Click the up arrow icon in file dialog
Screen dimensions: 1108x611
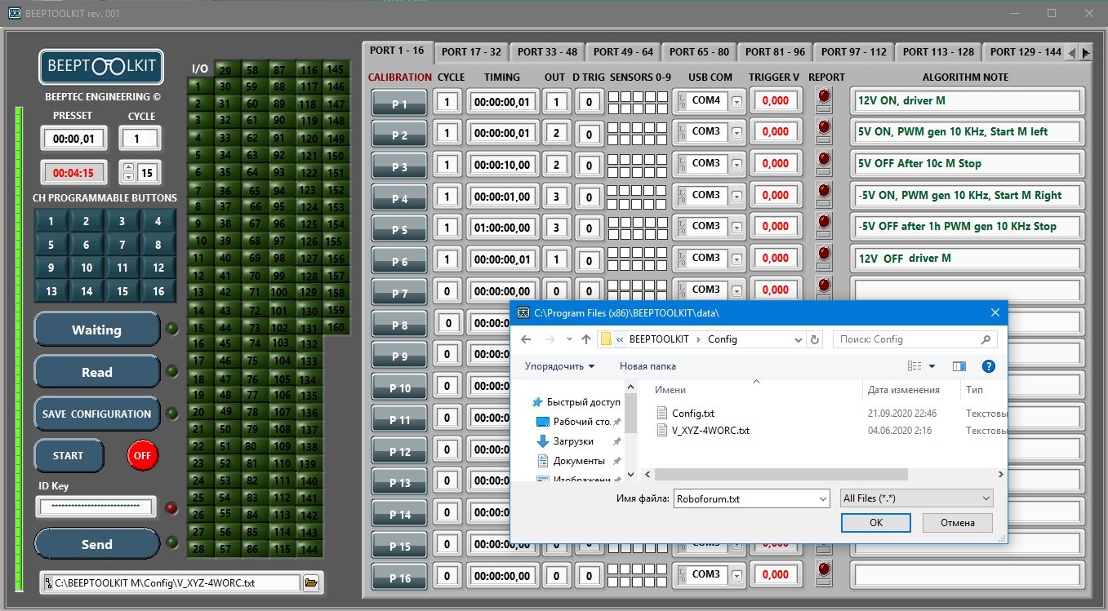[585, 339]
